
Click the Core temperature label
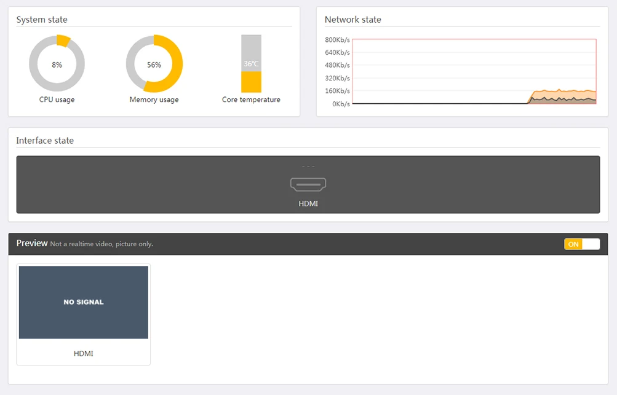point(251,100)
